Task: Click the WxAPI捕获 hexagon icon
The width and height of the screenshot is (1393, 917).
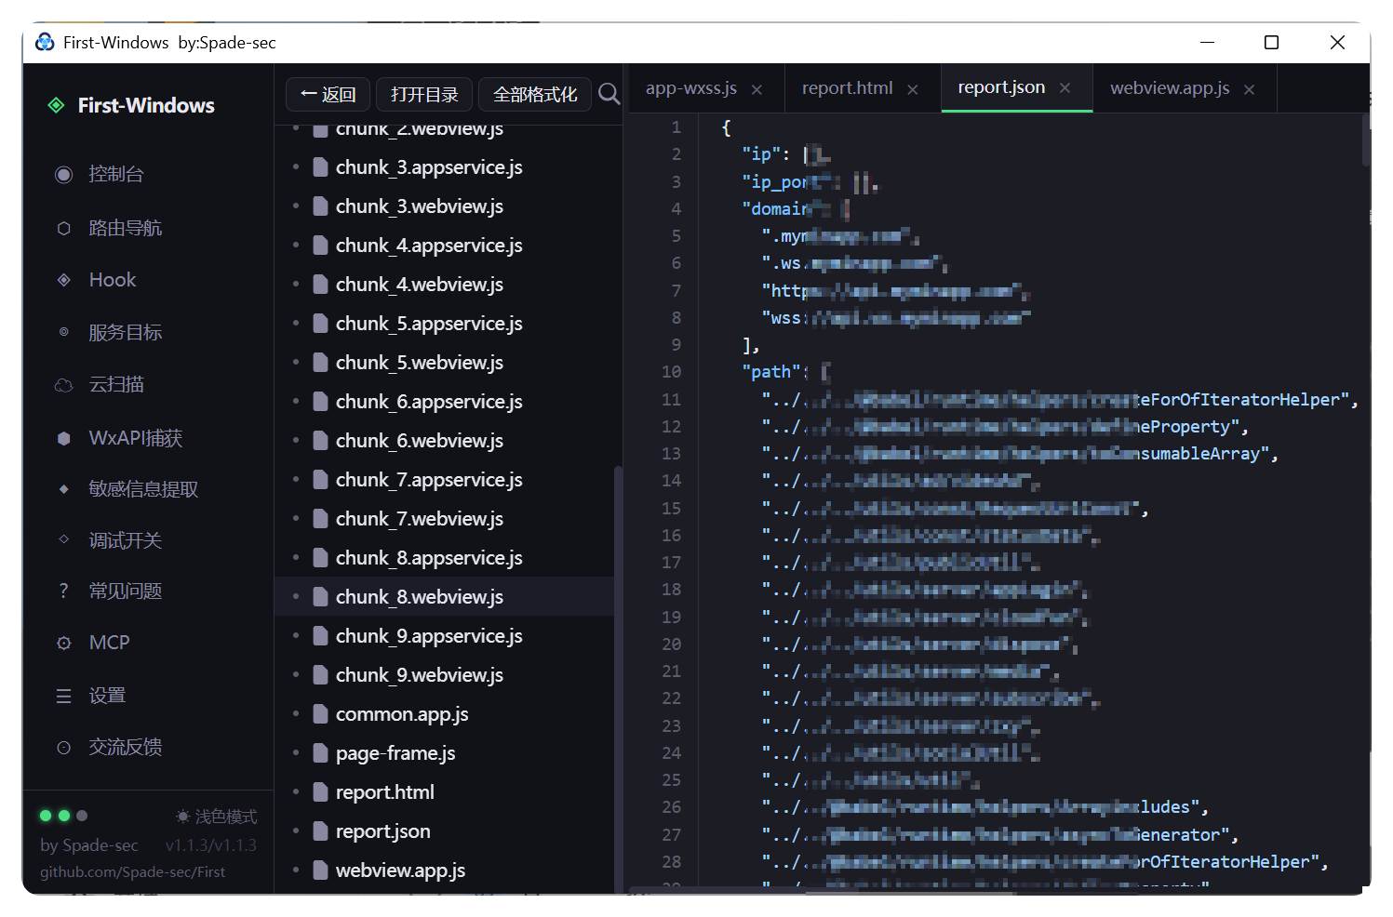Action: 63,438
